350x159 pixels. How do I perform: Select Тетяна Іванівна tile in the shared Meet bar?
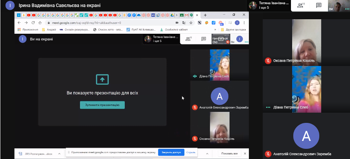[161, 39]
